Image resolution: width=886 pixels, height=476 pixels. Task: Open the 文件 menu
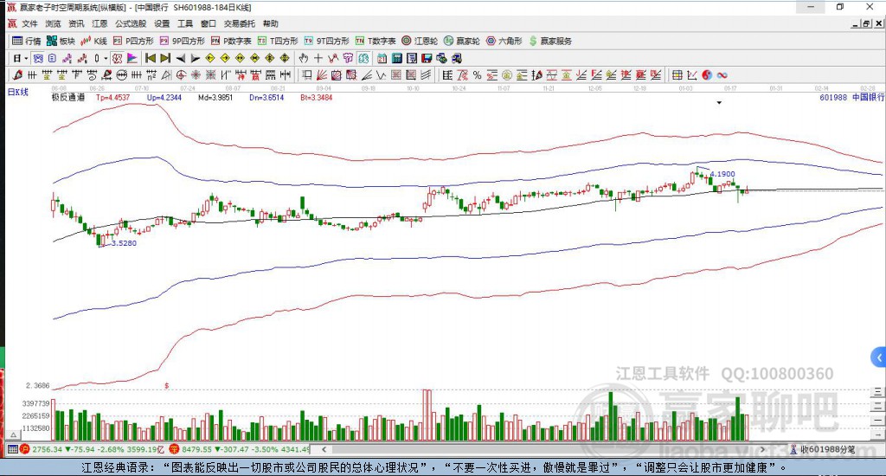pyautogui.click(x=30, y=23)
